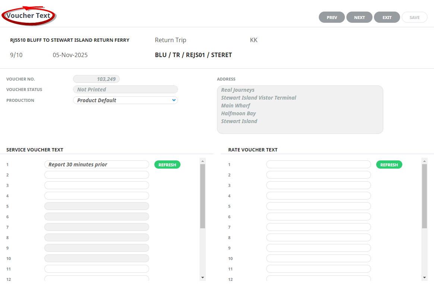Click Rate Voucher Text line 10 field
This screenshot has height=285, width=434.
tap(318, 259)
